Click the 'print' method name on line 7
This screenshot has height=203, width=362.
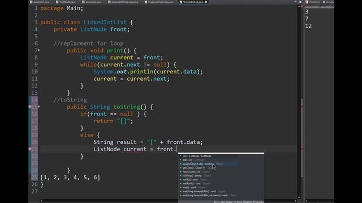[115, 51]
